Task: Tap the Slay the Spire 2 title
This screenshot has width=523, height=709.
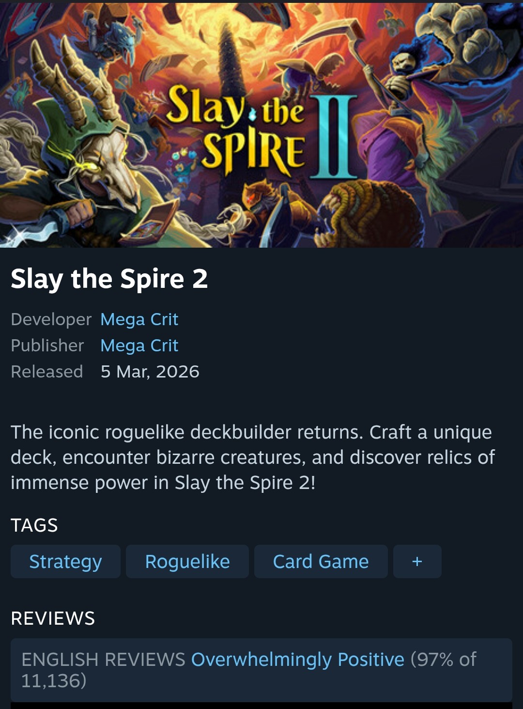Action: 109,279
